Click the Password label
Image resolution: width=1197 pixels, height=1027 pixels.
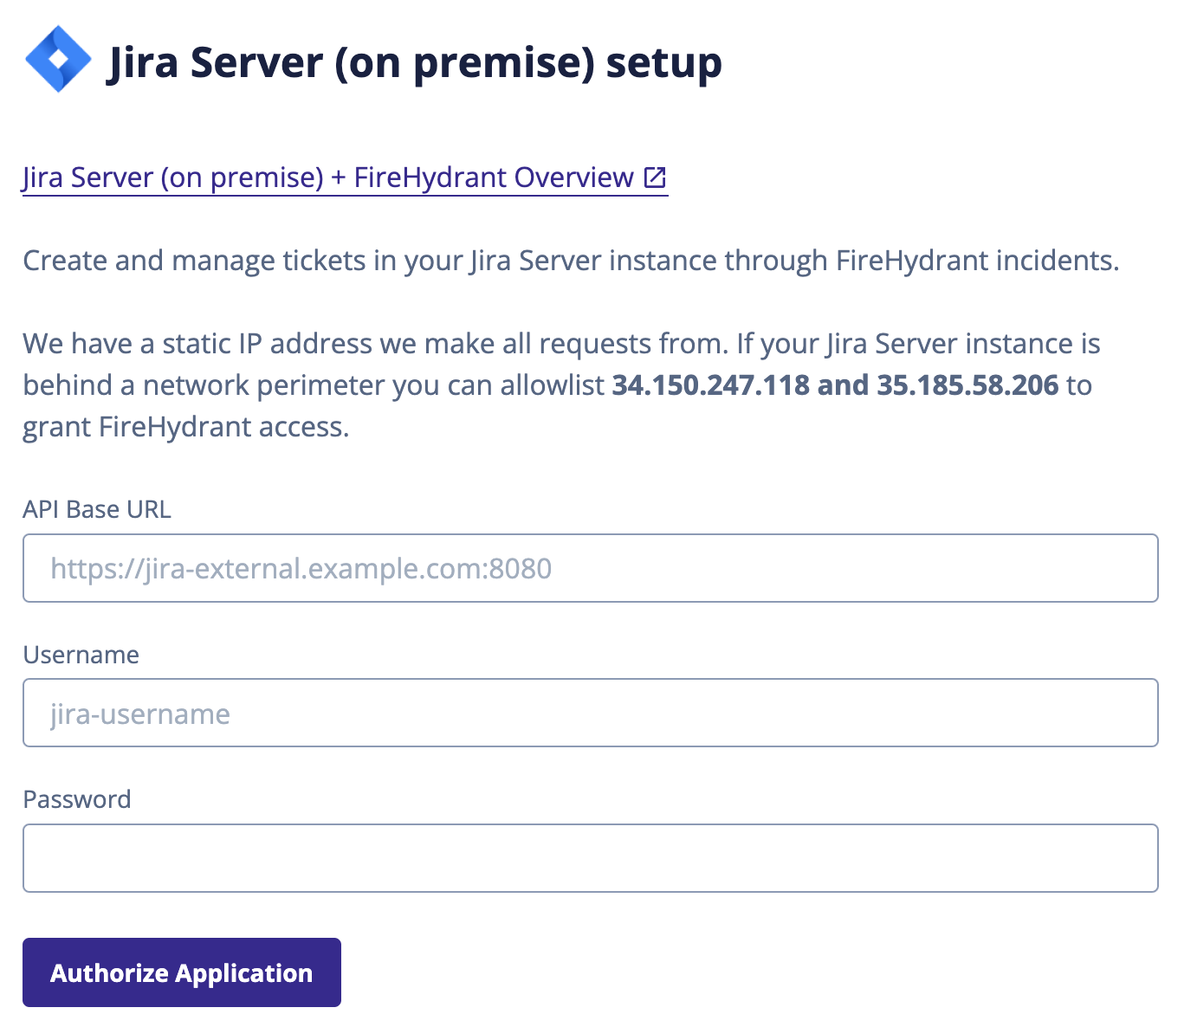(x=77, y=798)
